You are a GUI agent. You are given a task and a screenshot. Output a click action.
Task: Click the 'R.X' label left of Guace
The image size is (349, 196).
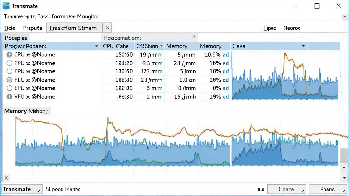[261, 190]
